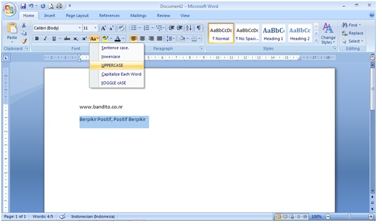Sort text with the A-Z sort icon
The image size is (382, 224).
(189, 28)
